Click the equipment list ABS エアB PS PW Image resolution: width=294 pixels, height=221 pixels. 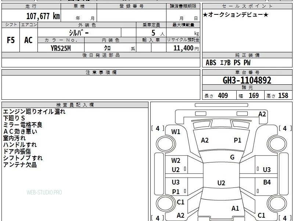pos(228,63)
